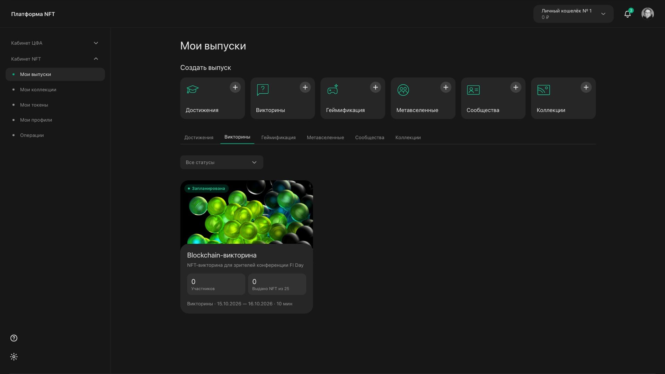Click the ID card Сообщества icon
Screen dimensions: 665x374
(473, 90)
